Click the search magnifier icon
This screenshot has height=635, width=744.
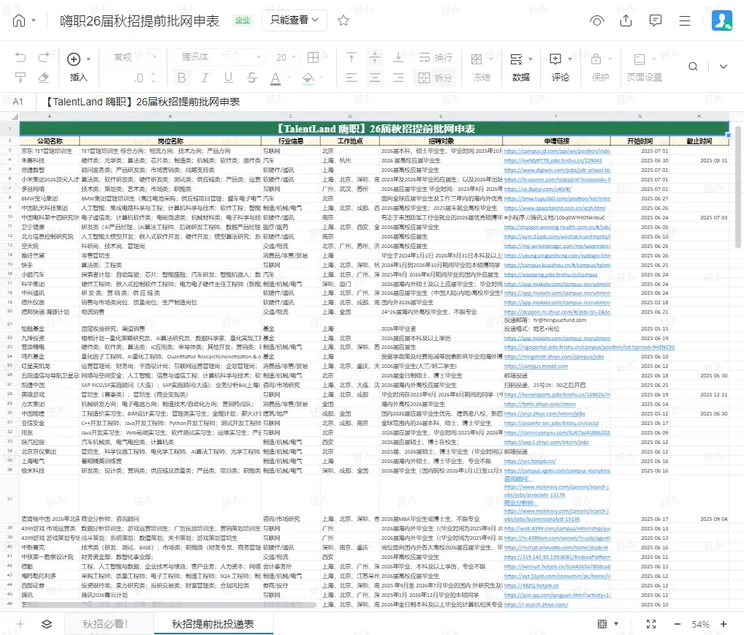coord(694,67)
